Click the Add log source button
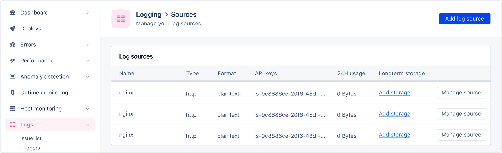 pyautogui.click(x=464, y=19)
